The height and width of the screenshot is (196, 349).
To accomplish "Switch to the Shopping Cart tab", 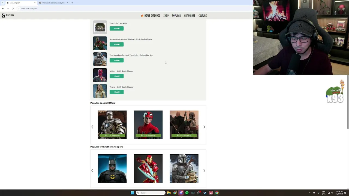I will (21, 3).
